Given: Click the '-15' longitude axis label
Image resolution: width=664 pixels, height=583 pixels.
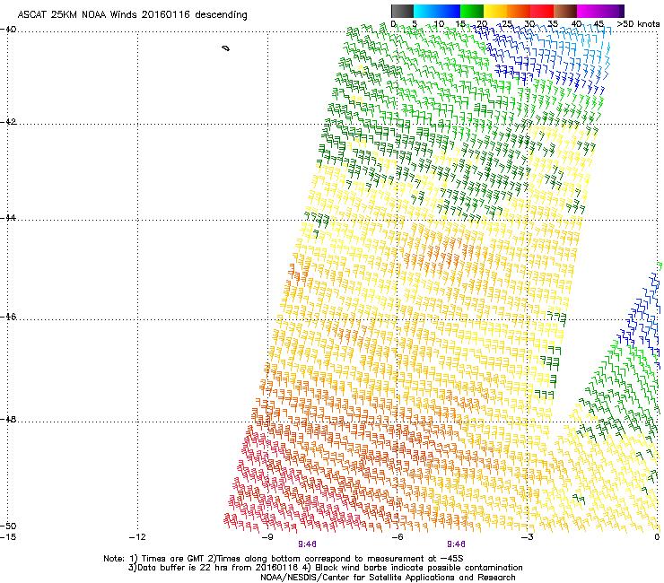Looking at the screenshot, I should tap(8, 537).
